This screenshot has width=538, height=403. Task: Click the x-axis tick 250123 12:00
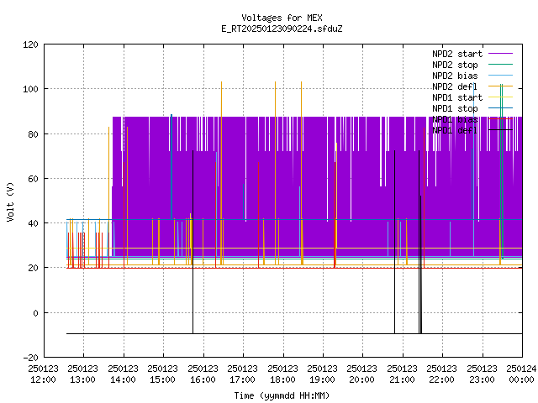click(43, 374)
